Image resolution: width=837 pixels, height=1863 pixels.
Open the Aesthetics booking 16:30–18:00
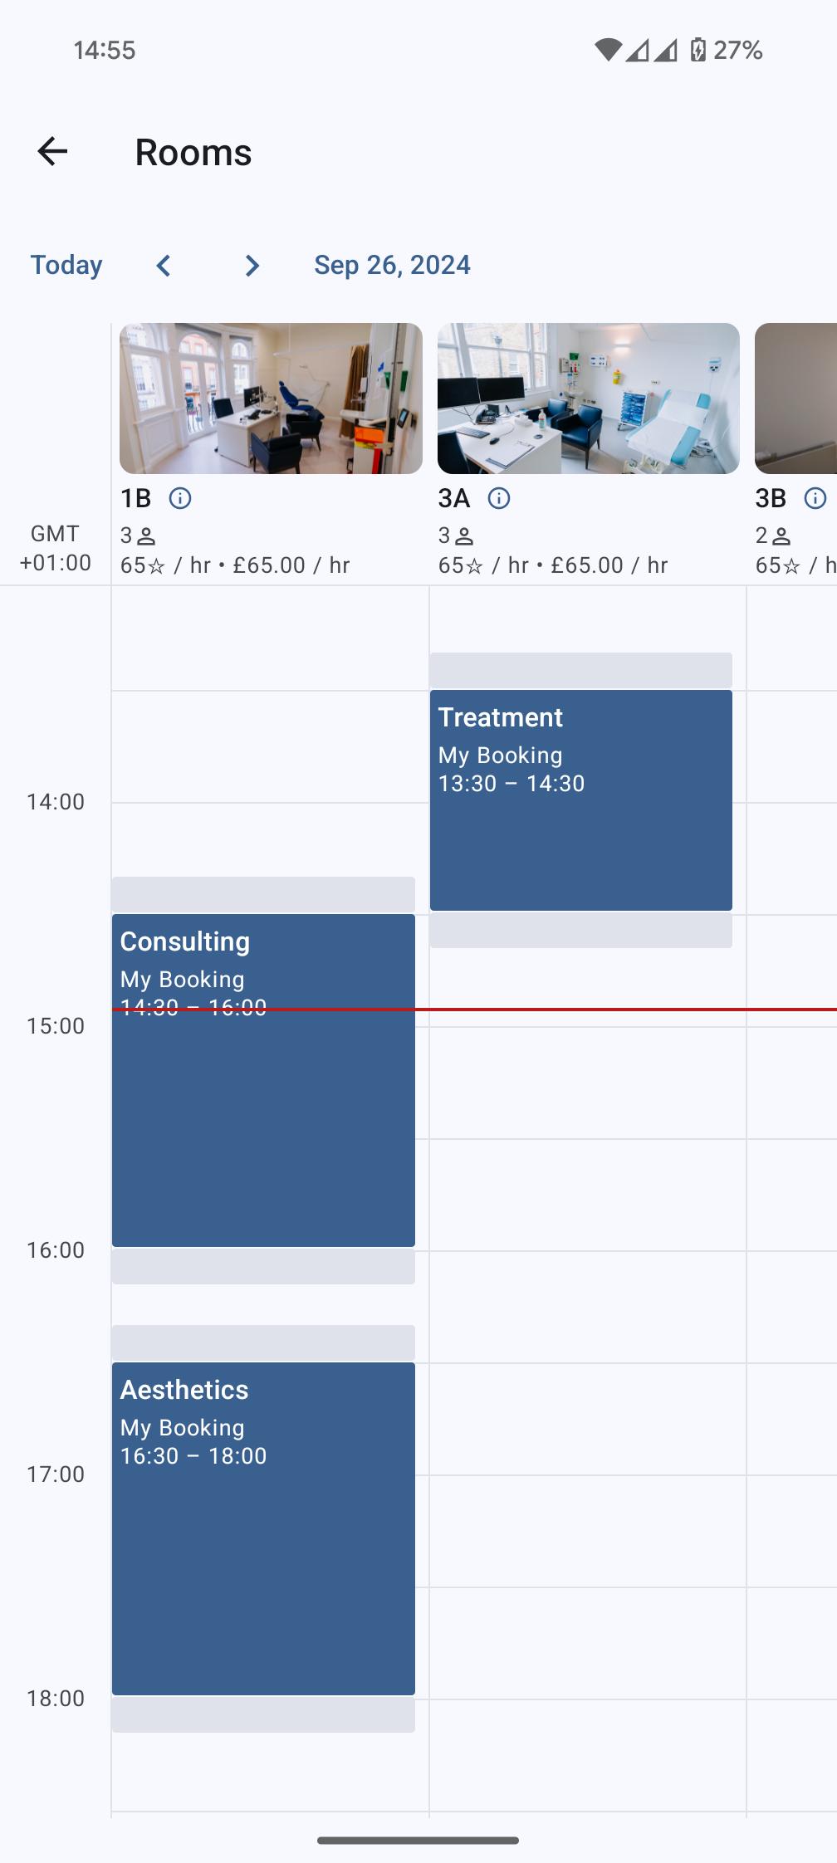click(263, 1528)
